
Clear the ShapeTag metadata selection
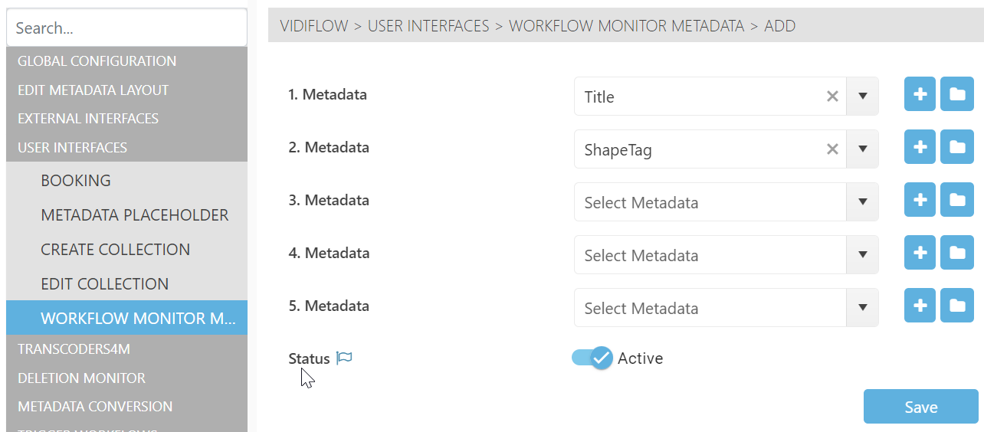832,149
